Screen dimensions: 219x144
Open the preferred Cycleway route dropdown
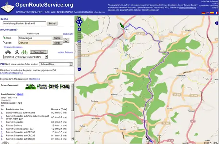pos(26,57)
